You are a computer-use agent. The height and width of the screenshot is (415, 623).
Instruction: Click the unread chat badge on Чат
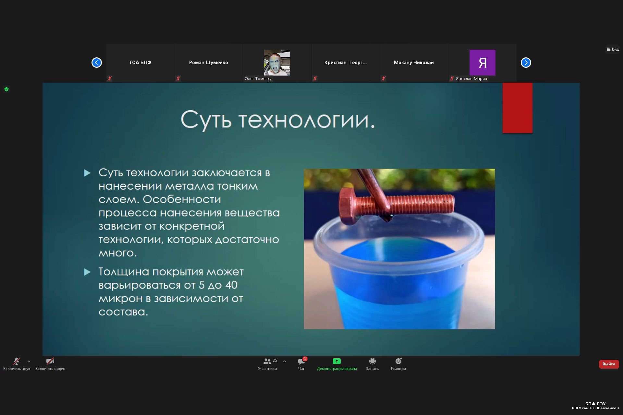pyautogui.click(x=305, y=359)
